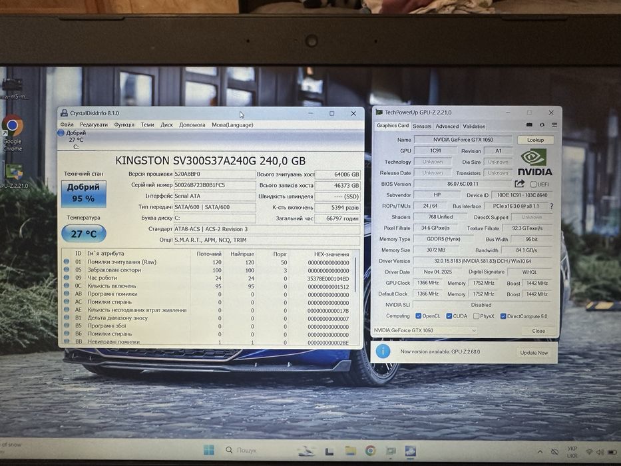Open the Файл menu
Viewport: 621px width, 466px height.
pos(67,125)
